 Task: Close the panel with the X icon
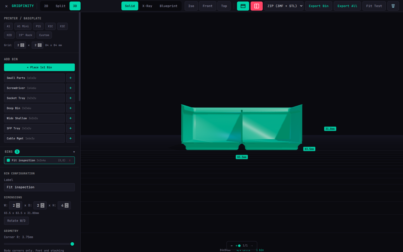[x=6, y=6]
